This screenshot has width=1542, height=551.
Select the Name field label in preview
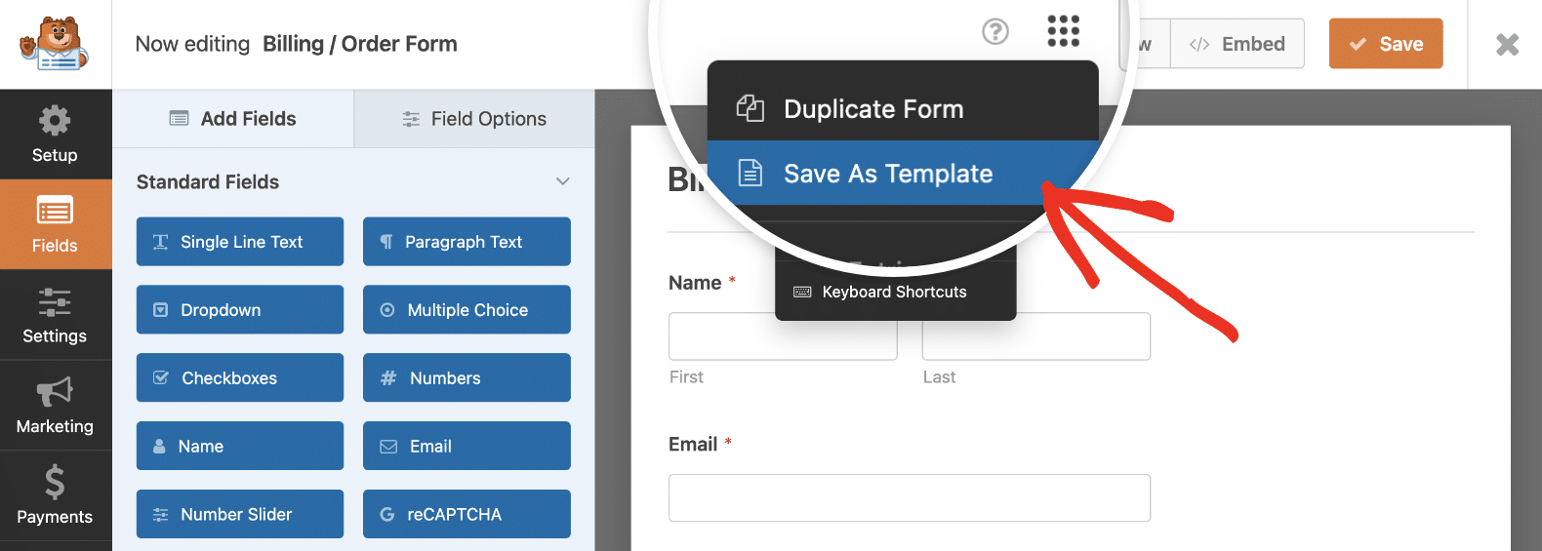695,283
